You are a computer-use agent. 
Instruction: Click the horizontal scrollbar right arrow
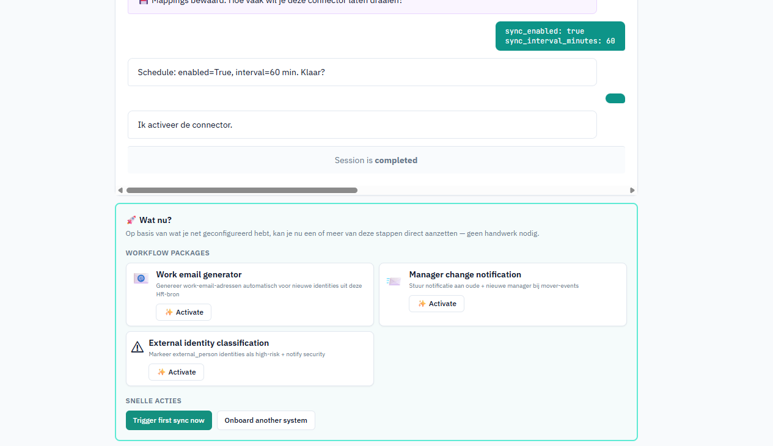[x=632, y=190]
